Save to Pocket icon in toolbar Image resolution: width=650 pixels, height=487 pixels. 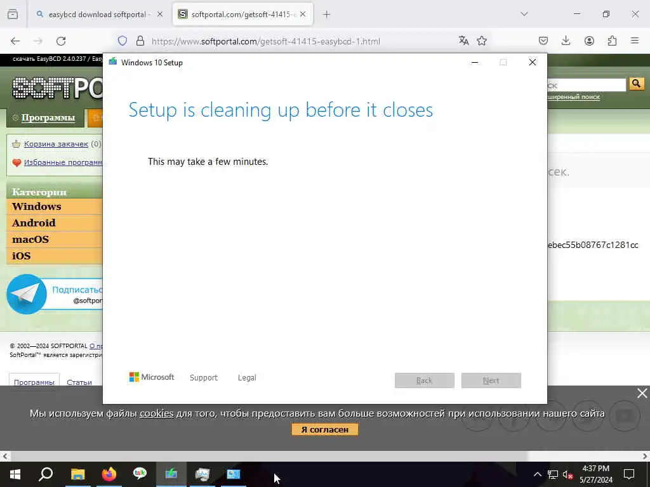click(x=543, y=41)
